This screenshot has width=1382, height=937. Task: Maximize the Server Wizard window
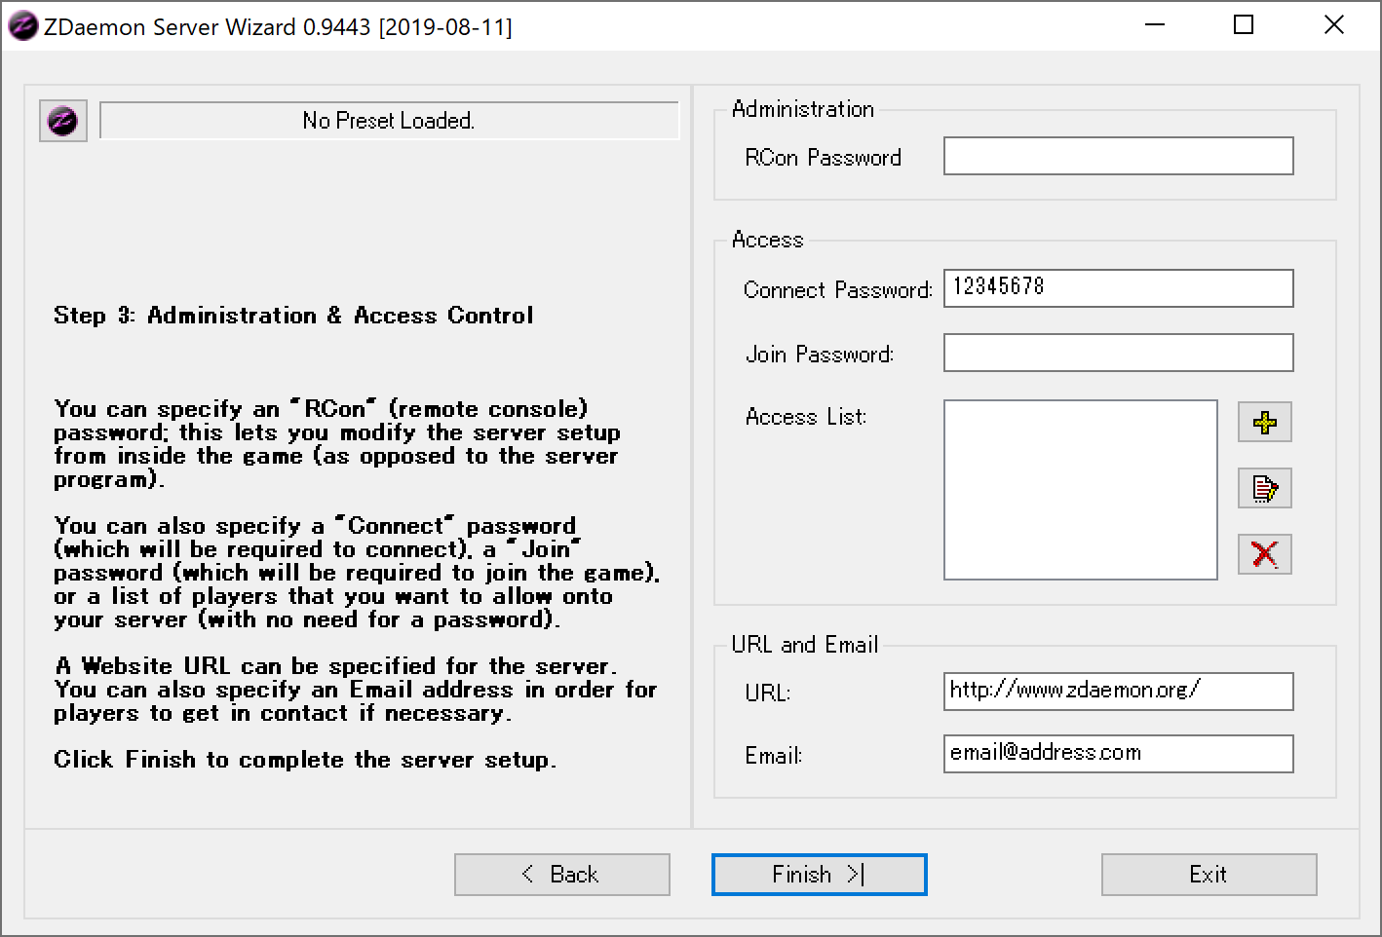tap(1244, 25)
